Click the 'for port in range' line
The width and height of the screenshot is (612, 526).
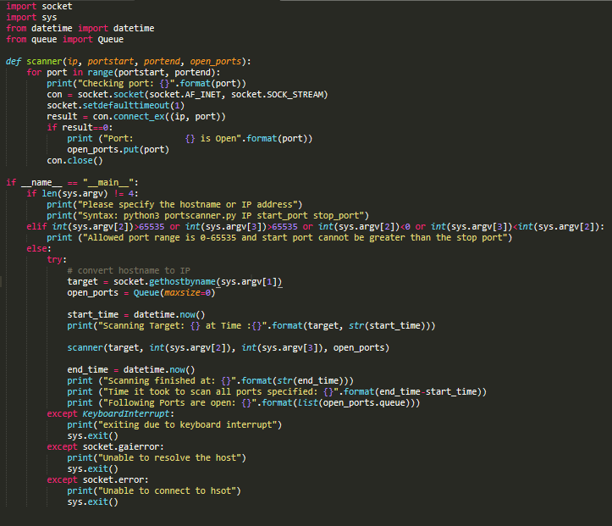[x=124, y=72]
